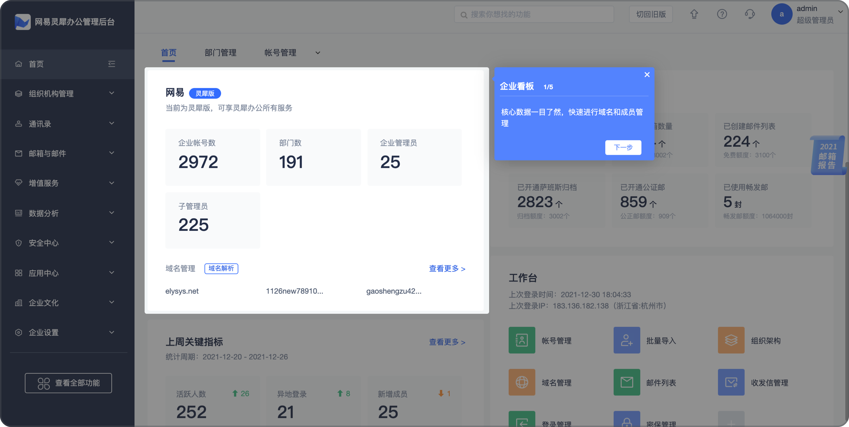Viewport: 849px width, 427px height.
Task: Click the upload arrow icon in header
Action: pyautogui.click(x=694, y=14)
